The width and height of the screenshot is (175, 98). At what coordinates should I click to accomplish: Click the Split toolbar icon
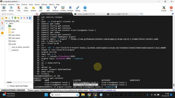[48, 9]
